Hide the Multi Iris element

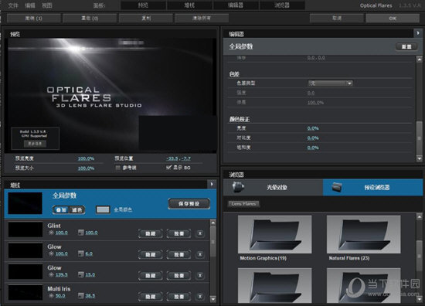151,297
